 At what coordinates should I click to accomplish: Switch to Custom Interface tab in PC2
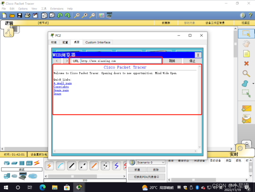98,42
